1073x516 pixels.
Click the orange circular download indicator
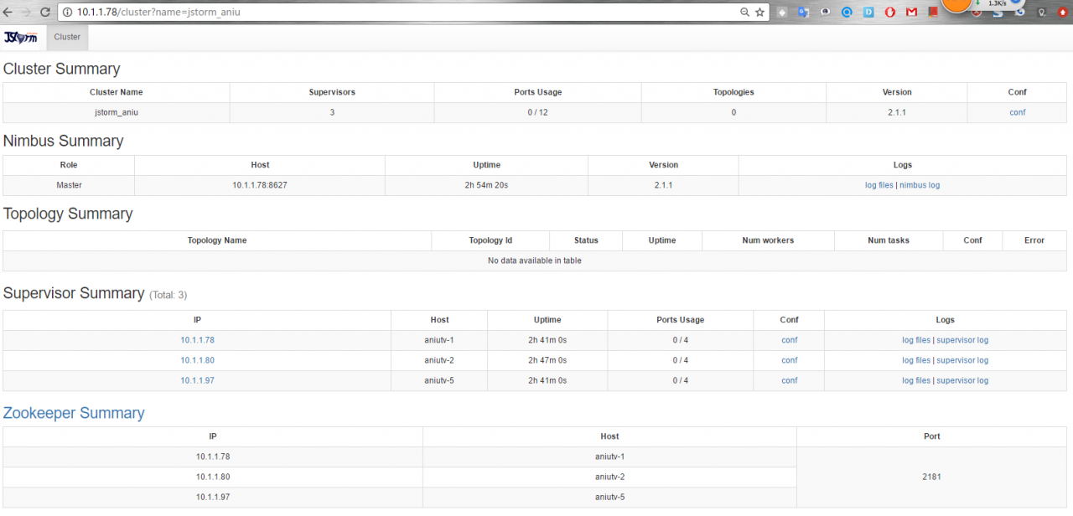tap(956, 8)
